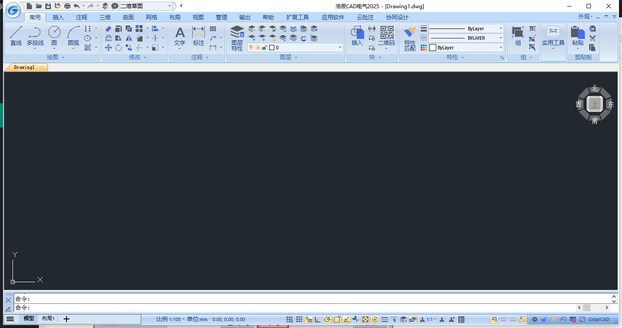Open the layer 0 dropdown list
This screenshot has height=328, width=622.
340,48
